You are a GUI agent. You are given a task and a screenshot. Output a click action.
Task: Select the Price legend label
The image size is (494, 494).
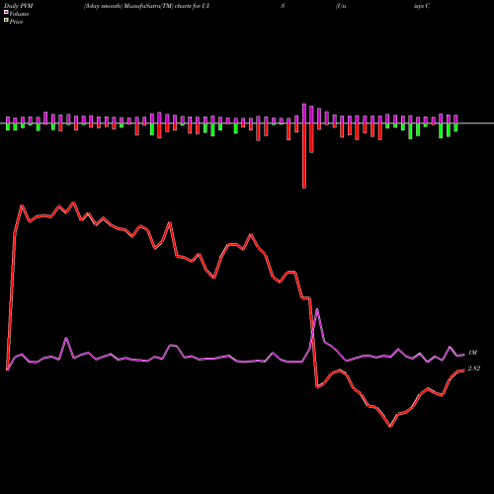[16, 22]
